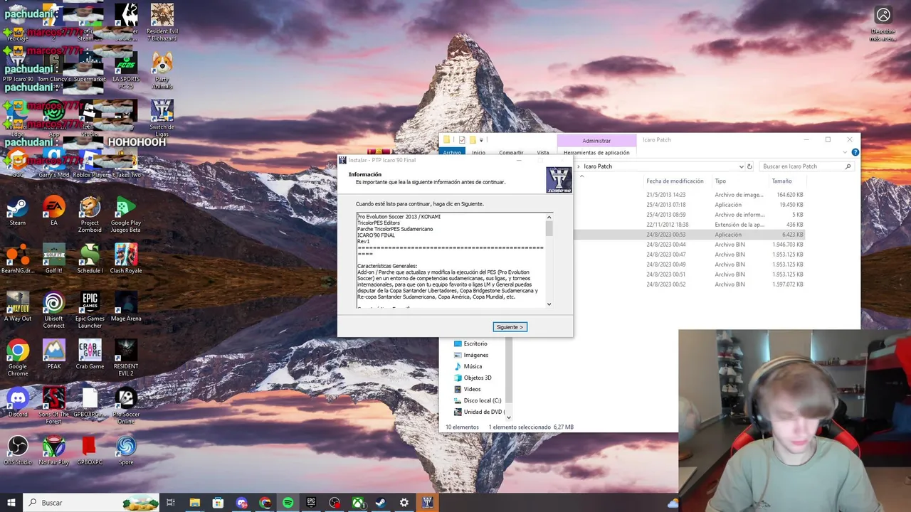Image resolution: width=911 pixels, height=512 pixels.
Task: Select the red GPBOXPC desktop icon
Action: click(x=90, y=450)
